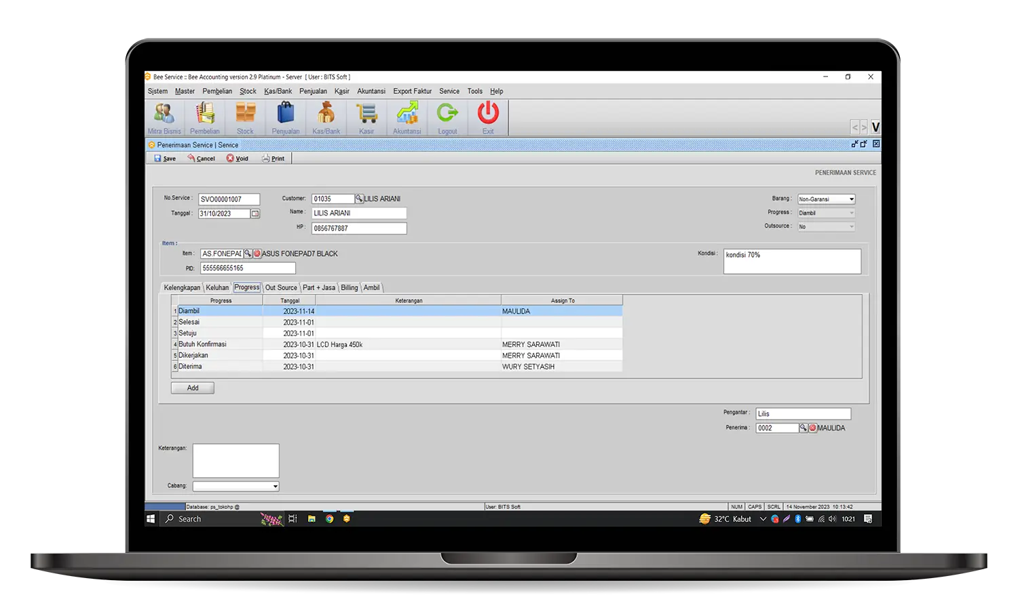Open the Master menu
Viewport: 1018px width, 614px height.
click(185, 91)
